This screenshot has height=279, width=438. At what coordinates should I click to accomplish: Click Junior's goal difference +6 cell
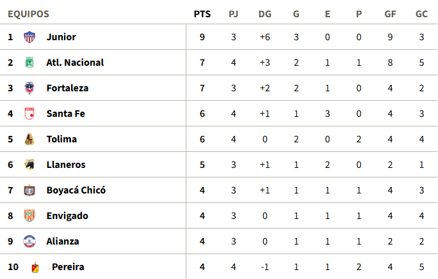point(265,37)
